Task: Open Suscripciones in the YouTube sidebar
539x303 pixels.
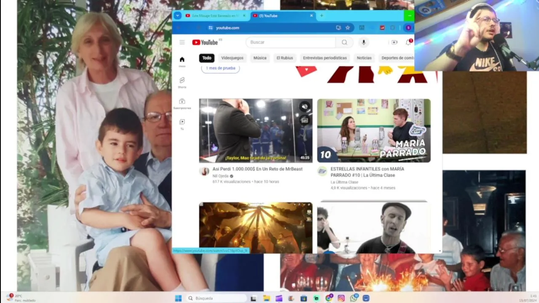Action: coord(182,104)
